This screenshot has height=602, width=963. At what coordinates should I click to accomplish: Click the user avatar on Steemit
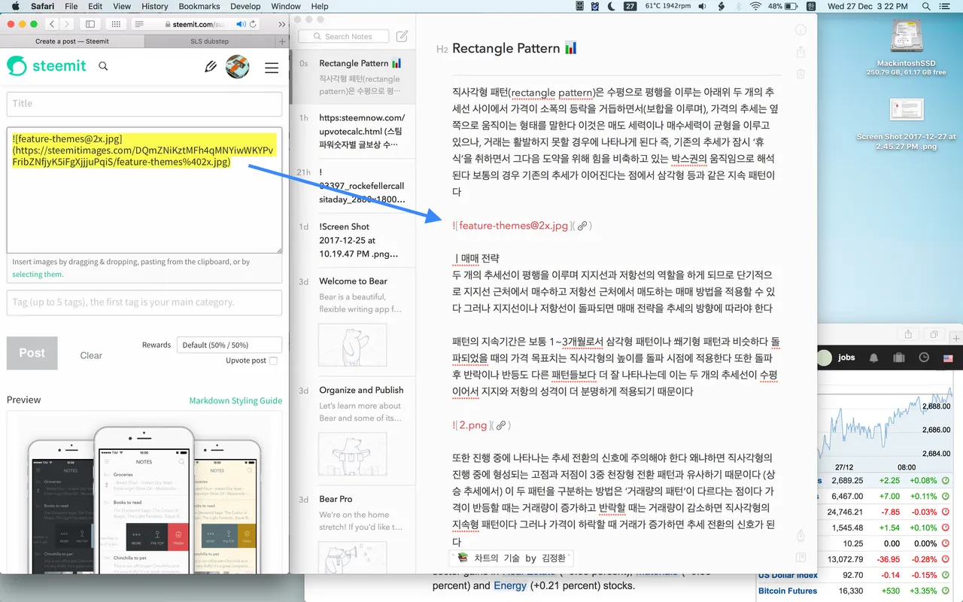238,67
